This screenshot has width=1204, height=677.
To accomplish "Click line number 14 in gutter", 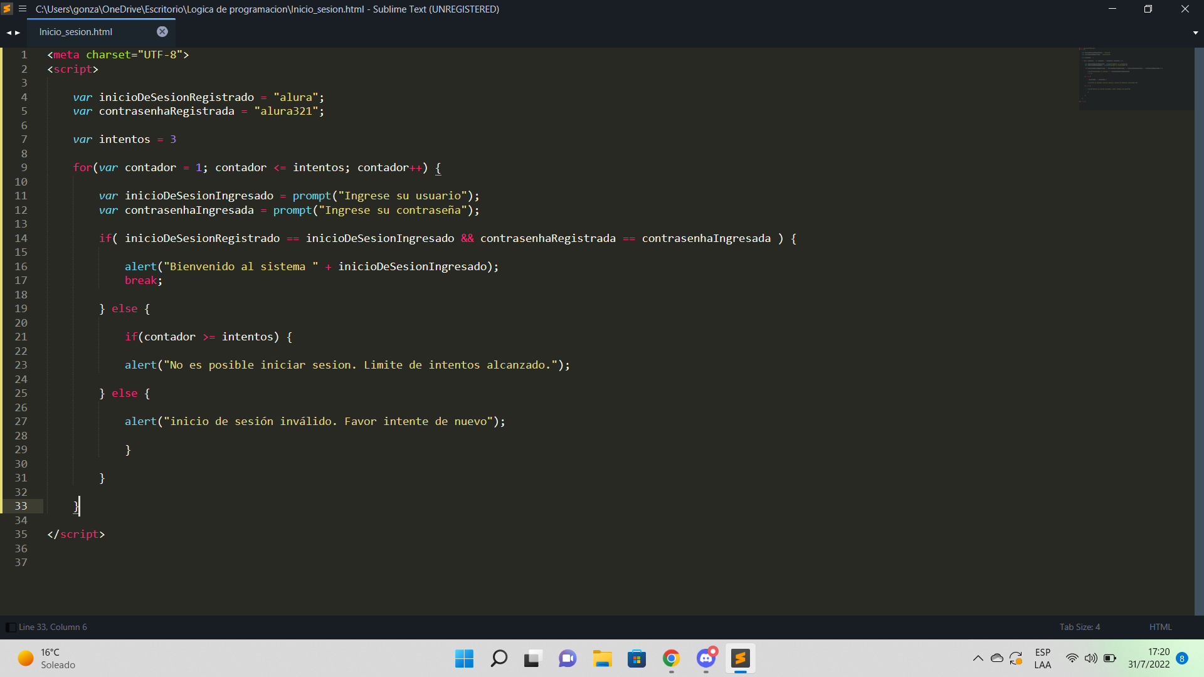I will tap(21, 238).
